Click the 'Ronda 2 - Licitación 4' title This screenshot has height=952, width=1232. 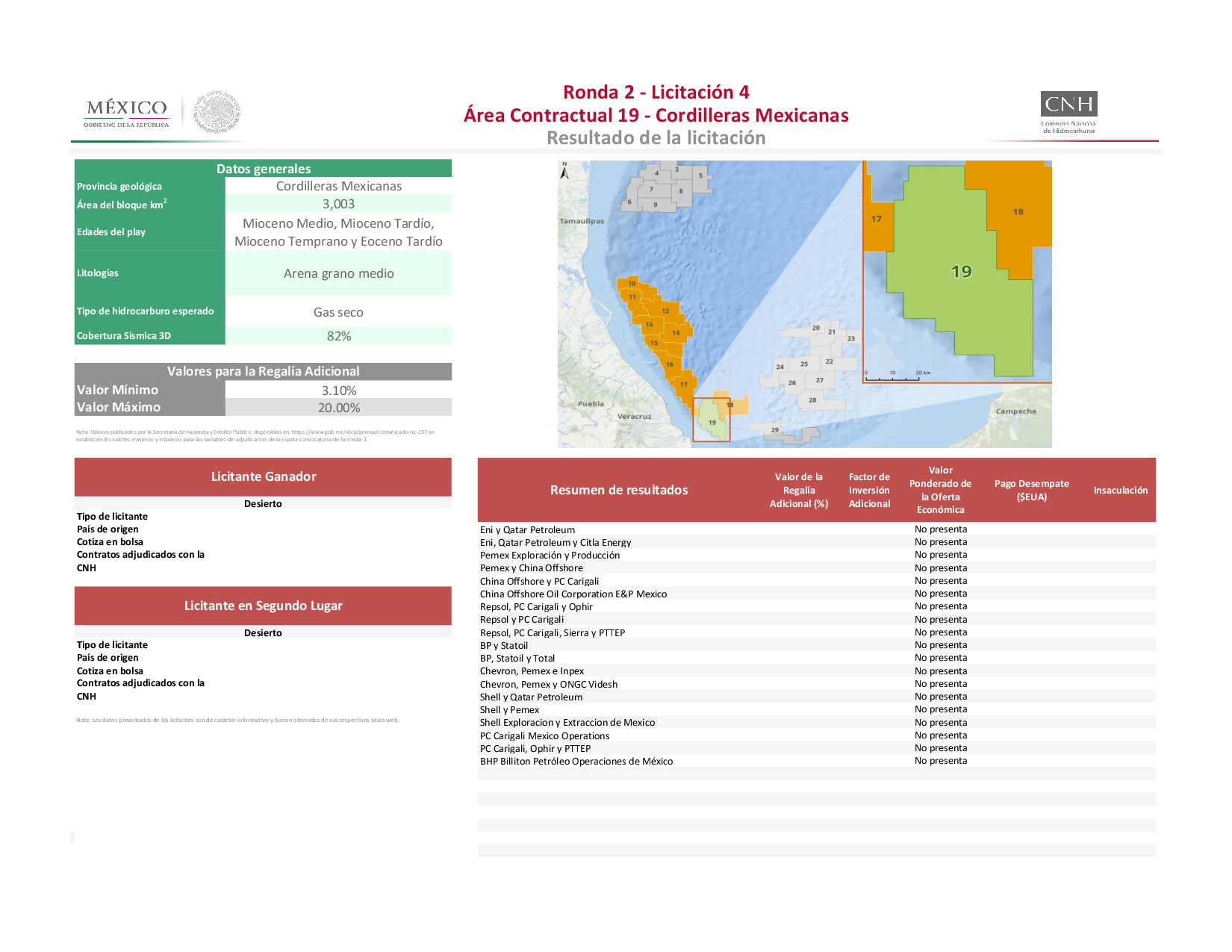(x=656, y=92)
